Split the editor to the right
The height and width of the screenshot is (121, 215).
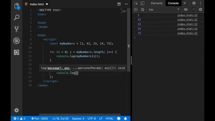[x=119, y=4]
